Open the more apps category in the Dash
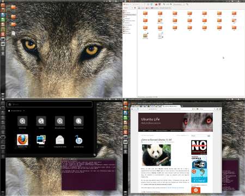The height and width of the screenshot is (196, 245). [60, 121]
